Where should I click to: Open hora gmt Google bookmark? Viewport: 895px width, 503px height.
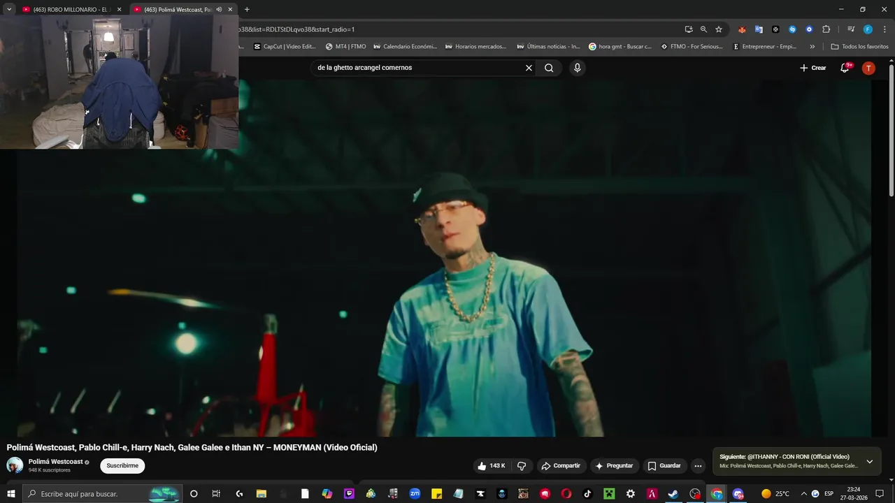(620, 47)
